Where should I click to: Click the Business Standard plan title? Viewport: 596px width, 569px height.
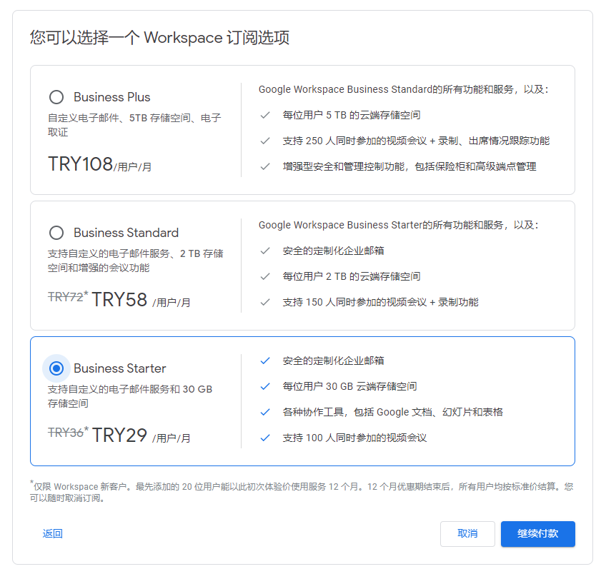coord(126,233)
